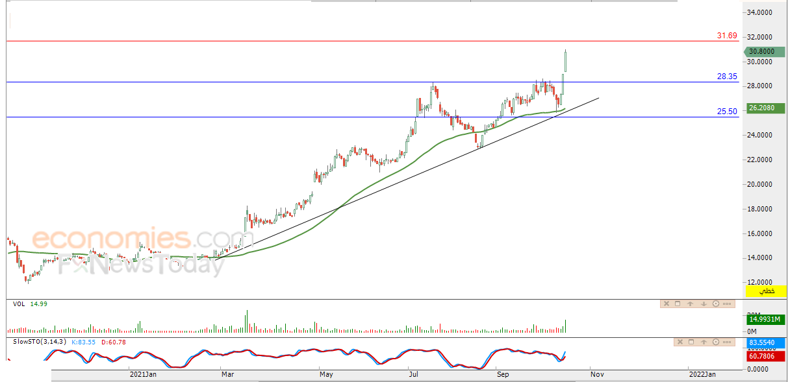
Task: Maximize the VOL indicator panel
Action: [x=678, y=304]
